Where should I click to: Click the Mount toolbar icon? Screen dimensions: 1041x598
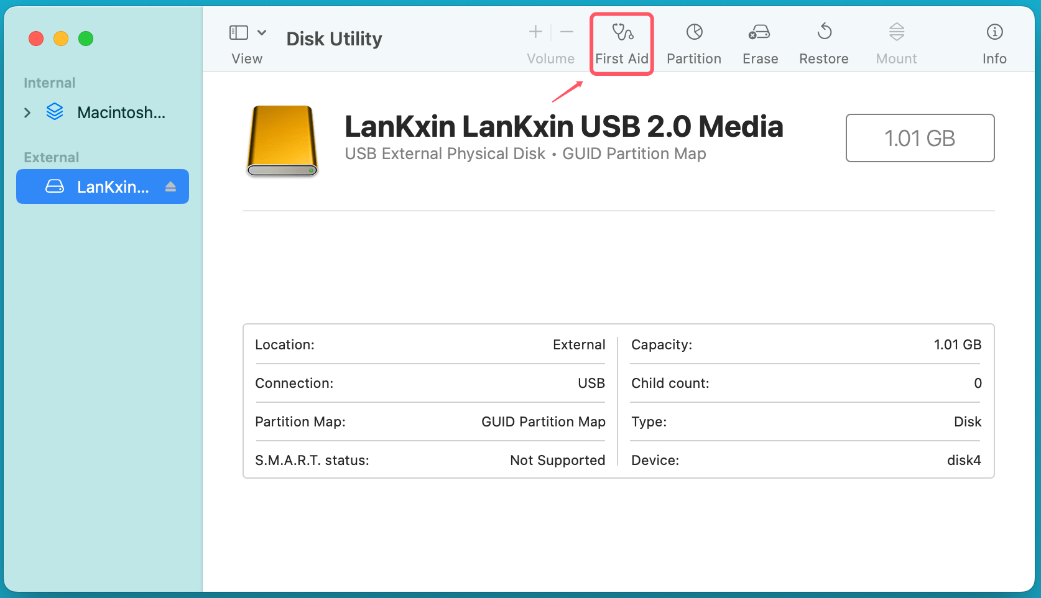point(896,43)
